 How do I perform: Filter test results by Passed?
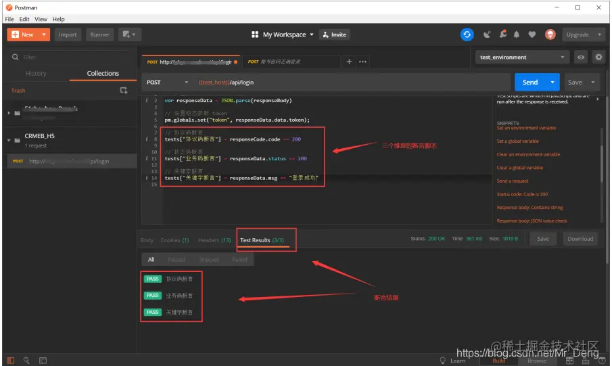click(176, 259)
